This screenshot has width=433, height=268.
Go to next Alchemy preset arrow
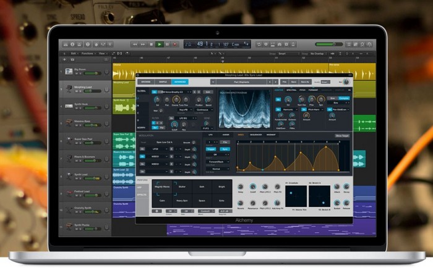point(275,82)
